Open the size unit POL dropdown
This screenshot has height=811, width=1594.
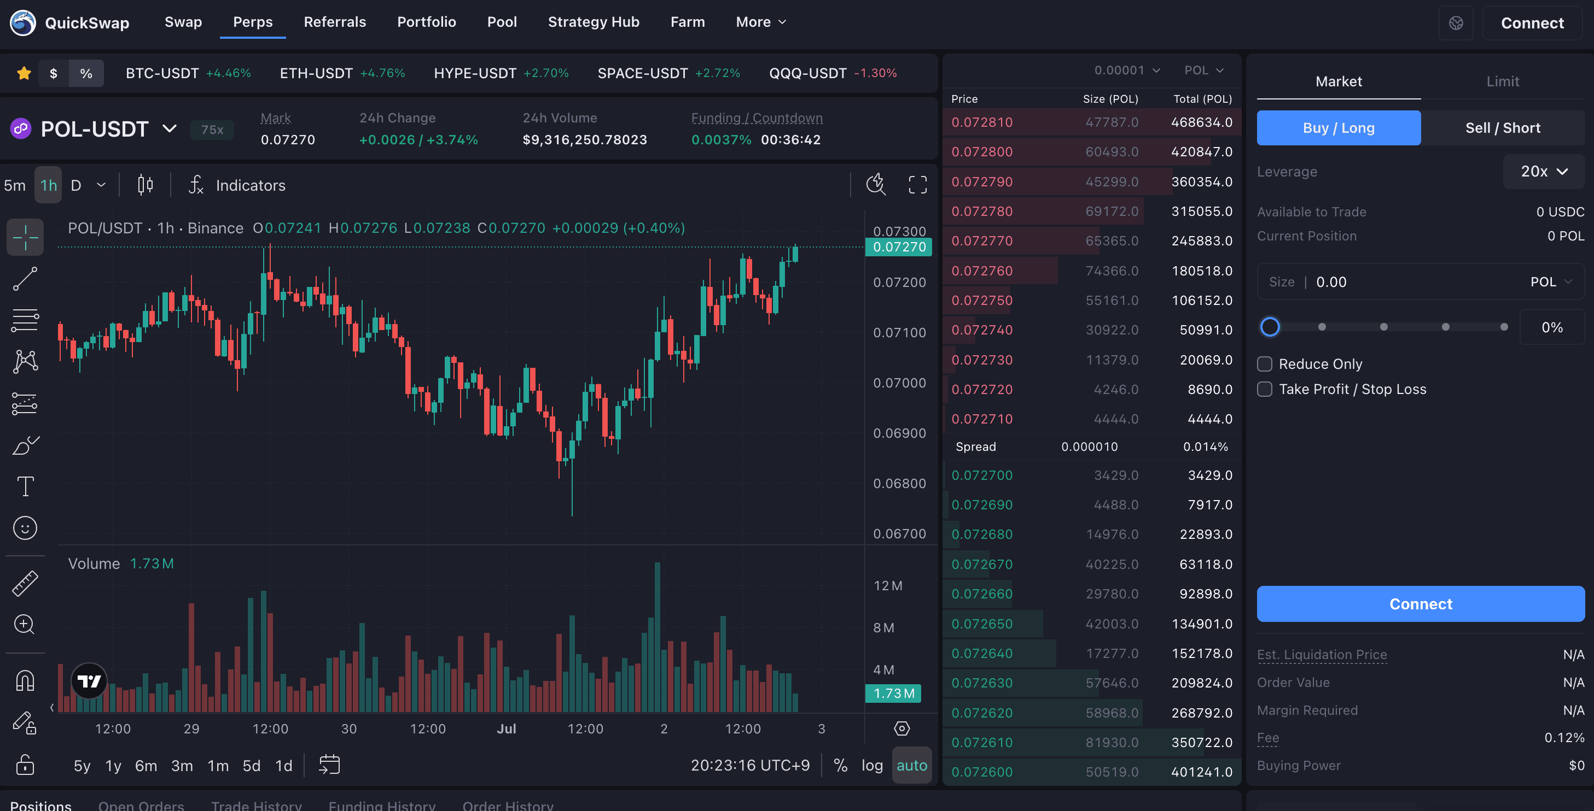(x=1551, y=282)
